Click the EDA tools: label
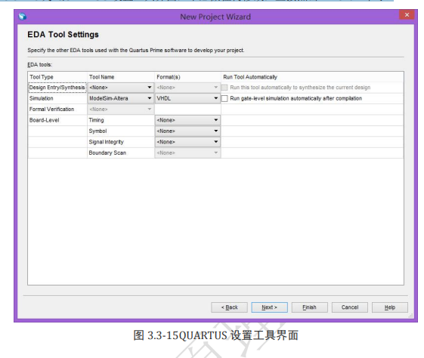The image size is (424, 358). tap(40, 64)
